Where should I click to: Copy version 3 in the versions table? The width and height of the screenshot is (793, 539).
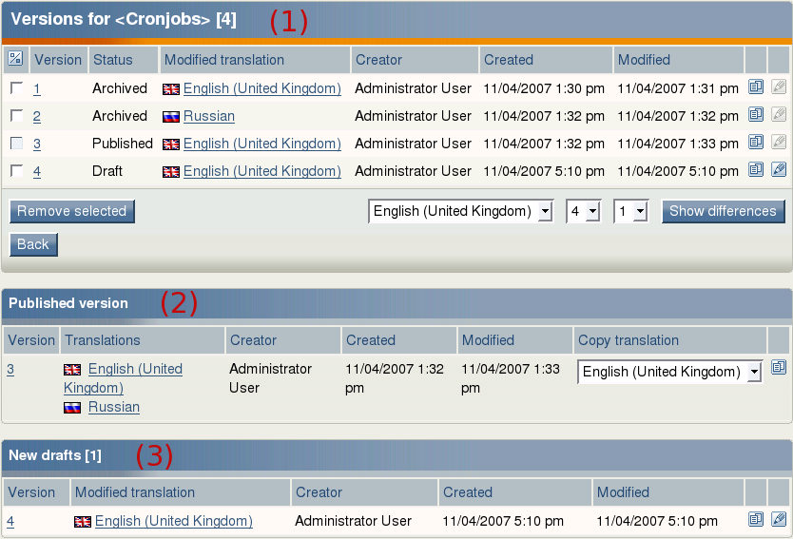point(756,142)
